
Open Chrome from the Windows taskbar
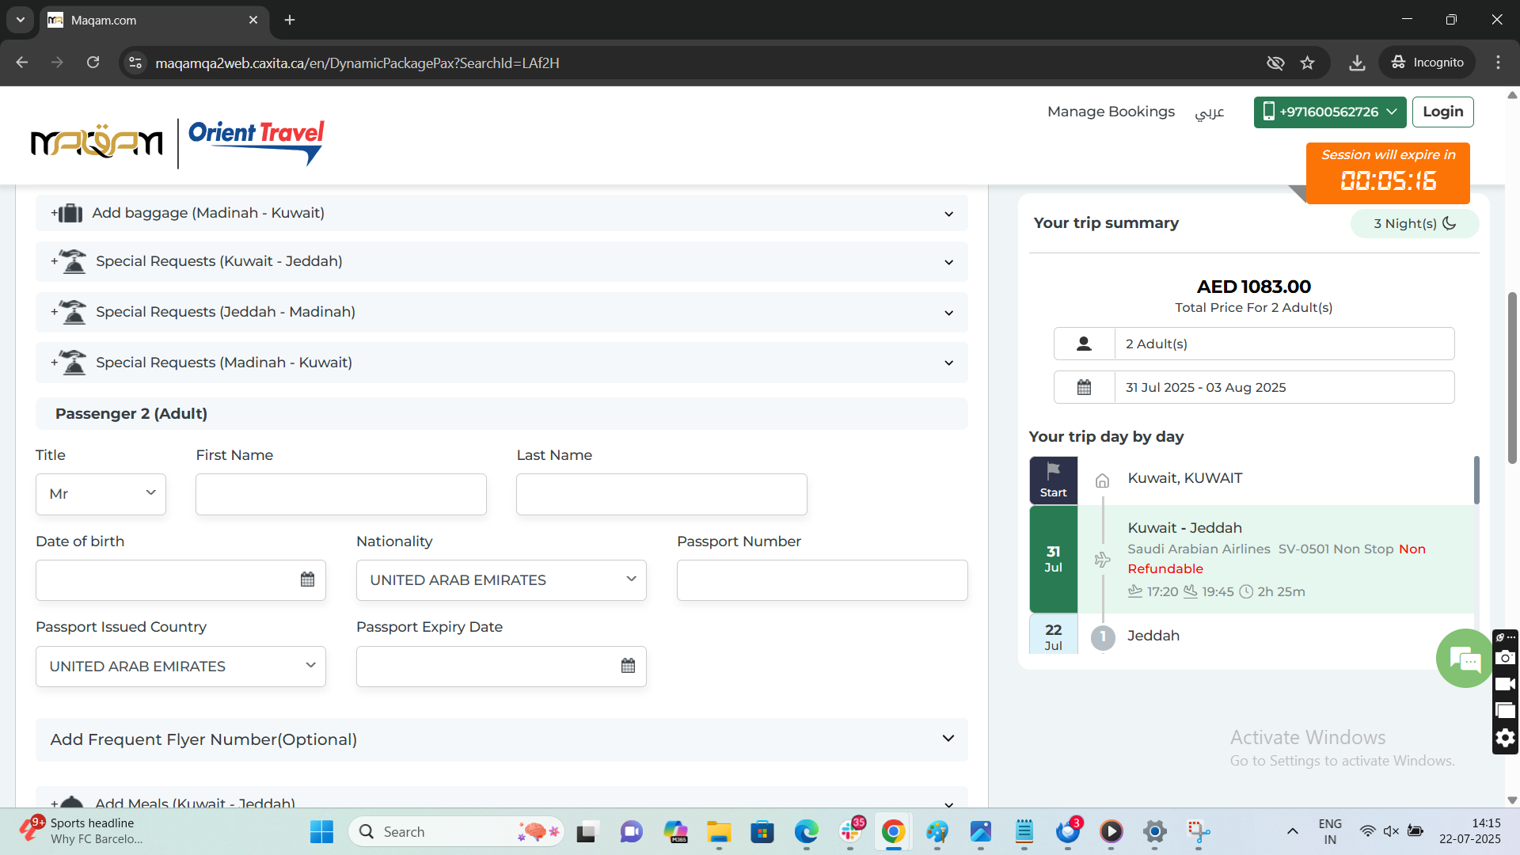pyautogui.click(x=893, y=832)
